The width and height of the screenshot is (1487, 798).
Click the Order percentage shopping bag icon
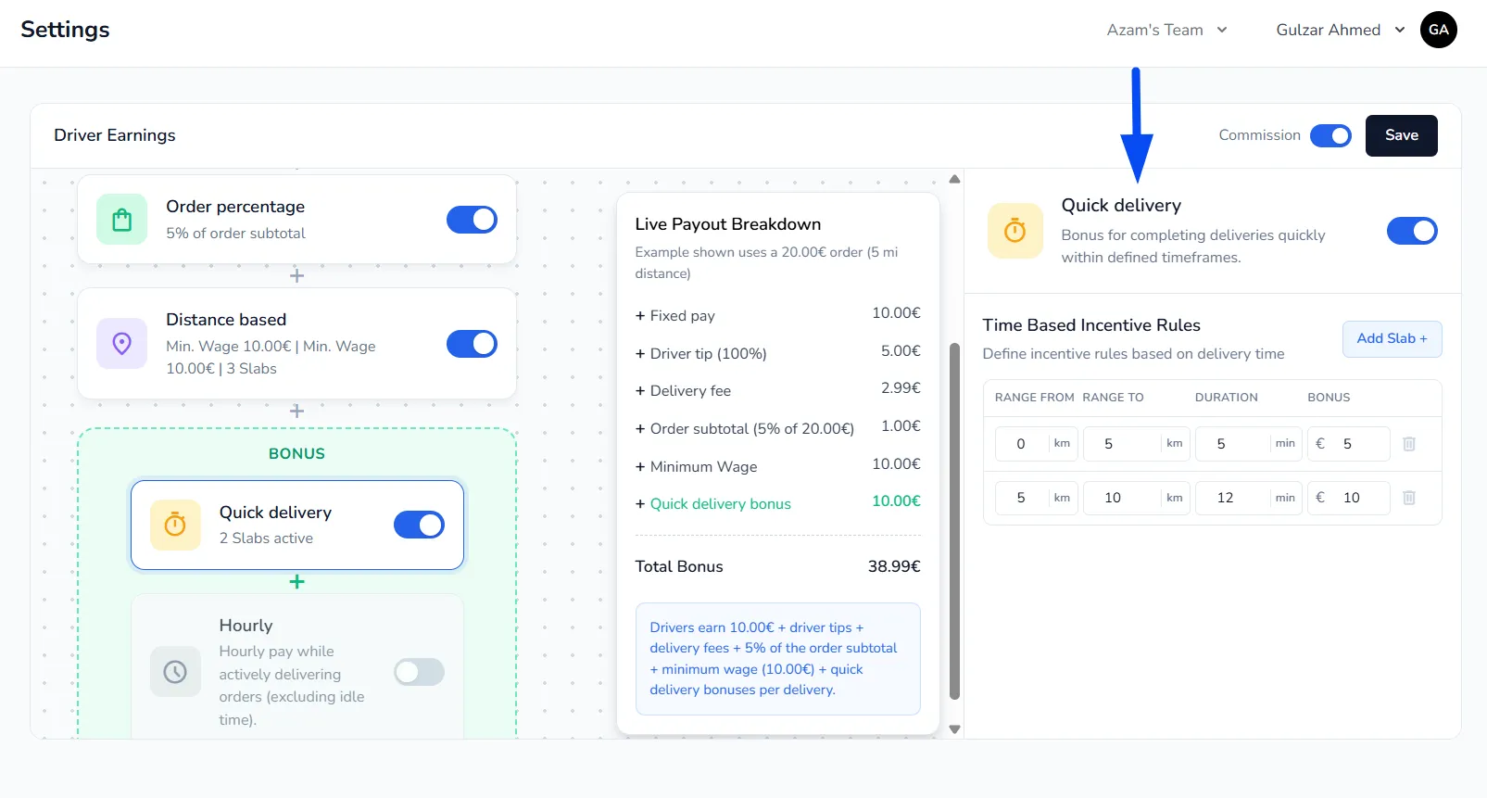click(121, 220)
